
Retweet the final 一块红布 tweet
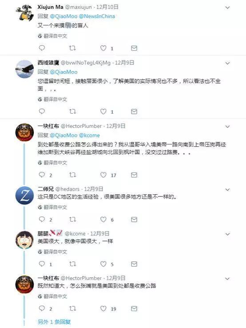72,308
